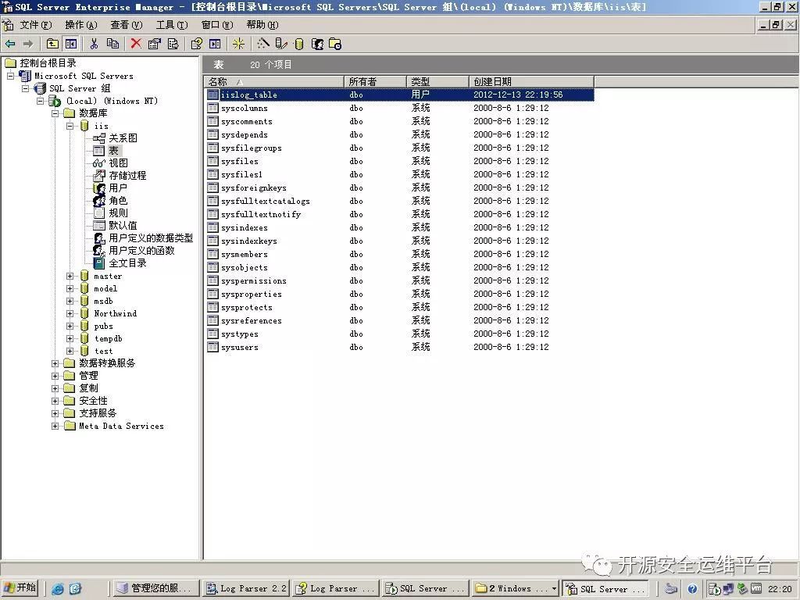This screenshot has height=600, width=800.
Task: Click the Help question mark toolbar icon
Action: click(x=196, y=44)
